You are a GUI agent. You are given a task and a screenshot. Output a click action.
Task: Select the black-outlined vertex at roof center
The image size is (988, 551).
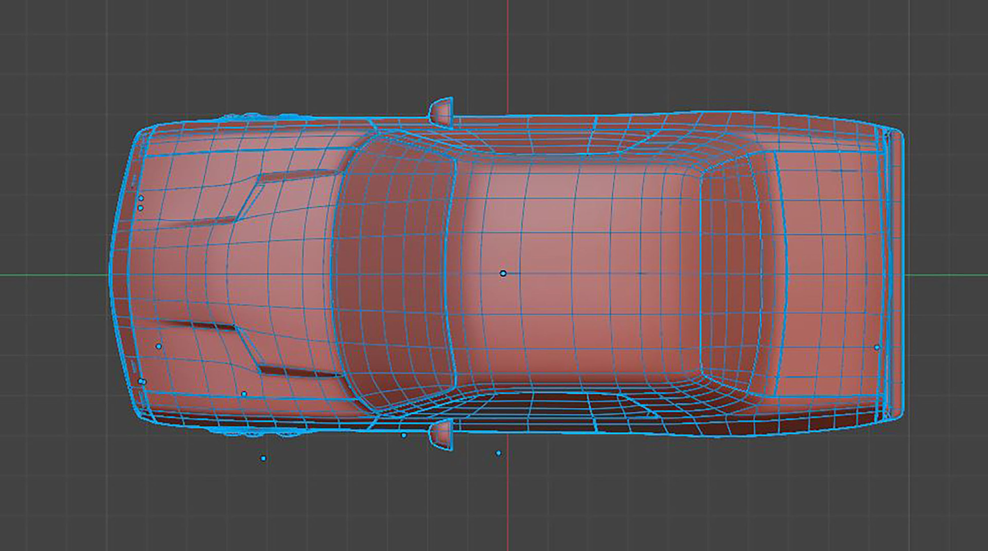point(503,273)
